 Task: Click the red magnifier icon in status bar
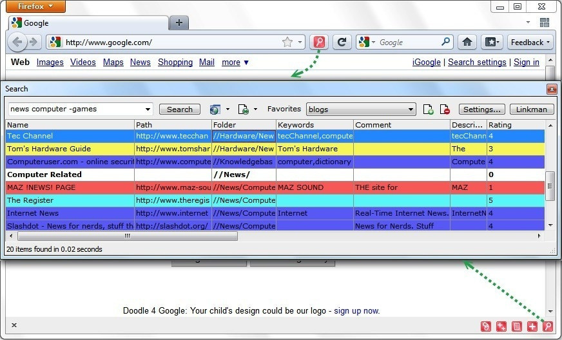[547, 326]
